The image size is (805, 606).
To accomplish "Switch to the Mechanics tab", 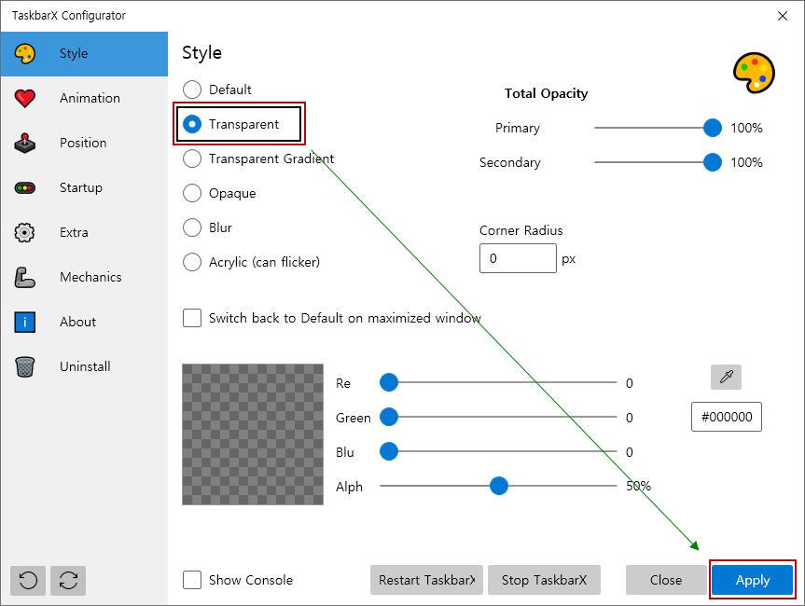I will click(84, 277).
